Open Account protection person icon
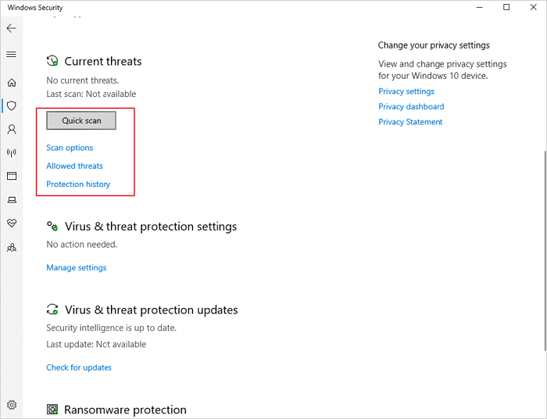547x419 pixels. (11, 129)
